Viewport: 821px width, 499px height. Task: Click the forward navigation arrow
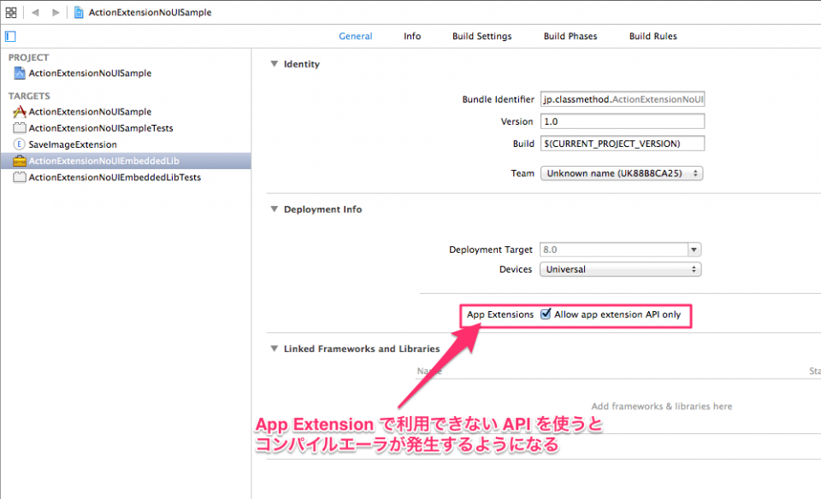coord(55,12)
